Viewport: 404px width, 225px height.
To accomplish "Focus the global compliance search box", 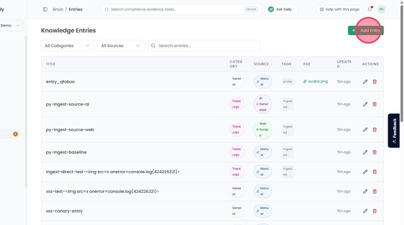I will point(182,9).
